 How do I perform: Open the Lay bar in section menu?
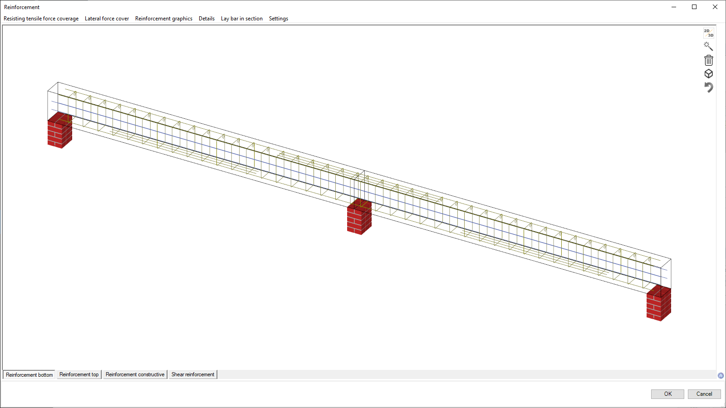click(241, 19)
